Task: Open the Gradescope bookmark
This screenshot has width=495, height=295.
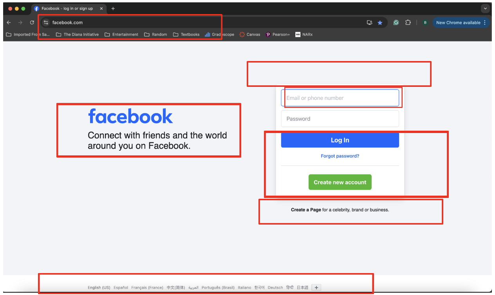Action: point(219,34)
